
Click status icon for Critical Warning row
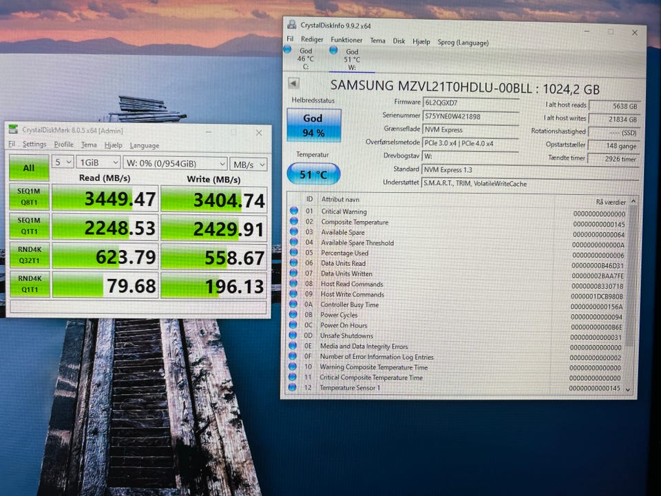[294, 211]
